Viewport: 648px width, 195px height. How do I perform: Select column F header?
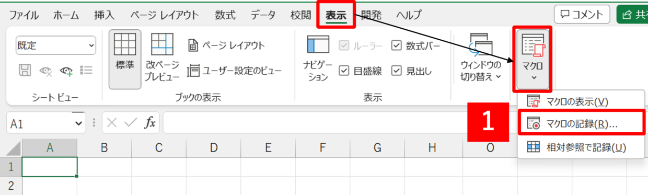(x=322, y=148)
